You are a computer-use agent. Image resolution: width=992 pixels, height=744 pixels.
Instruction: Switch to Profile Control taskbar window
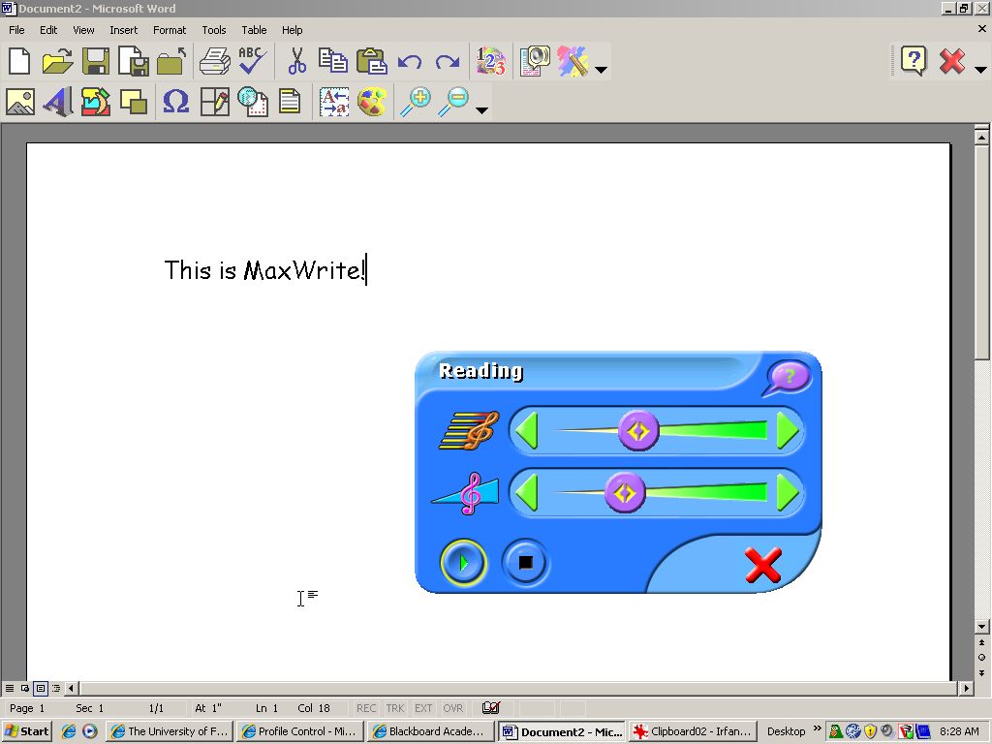tap(300, 731)
